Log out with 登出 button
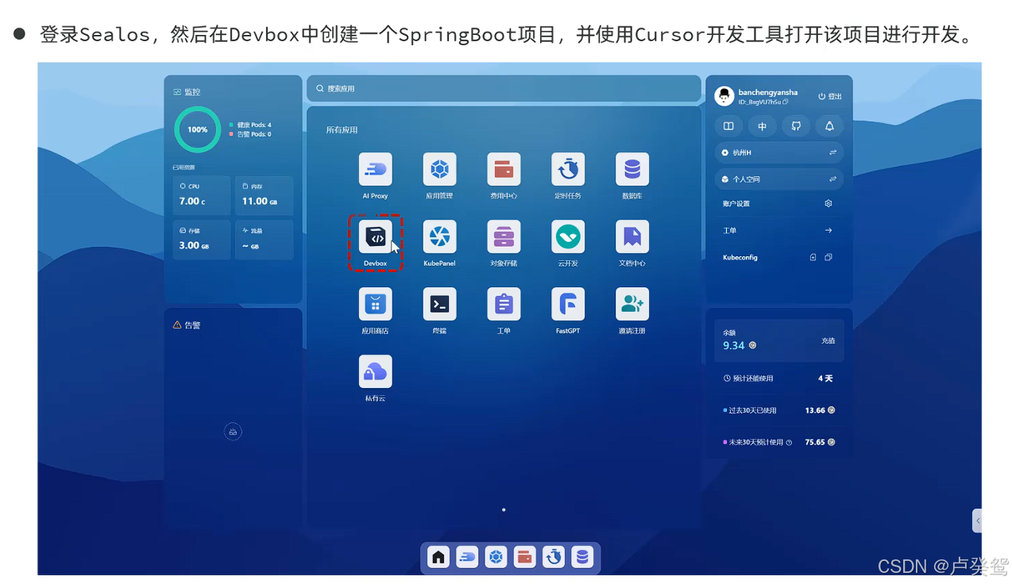The width and height of the screenshot is (1012, 584). [x=830, y=96]
